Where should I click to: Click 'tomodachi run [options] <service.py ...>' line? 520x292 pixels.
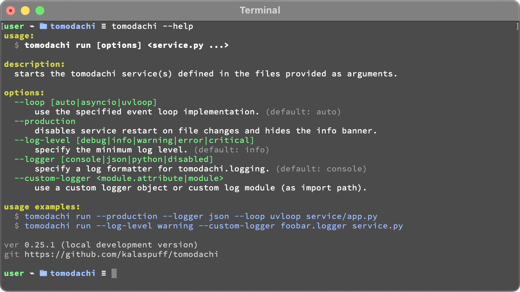[x=127, y=45]
